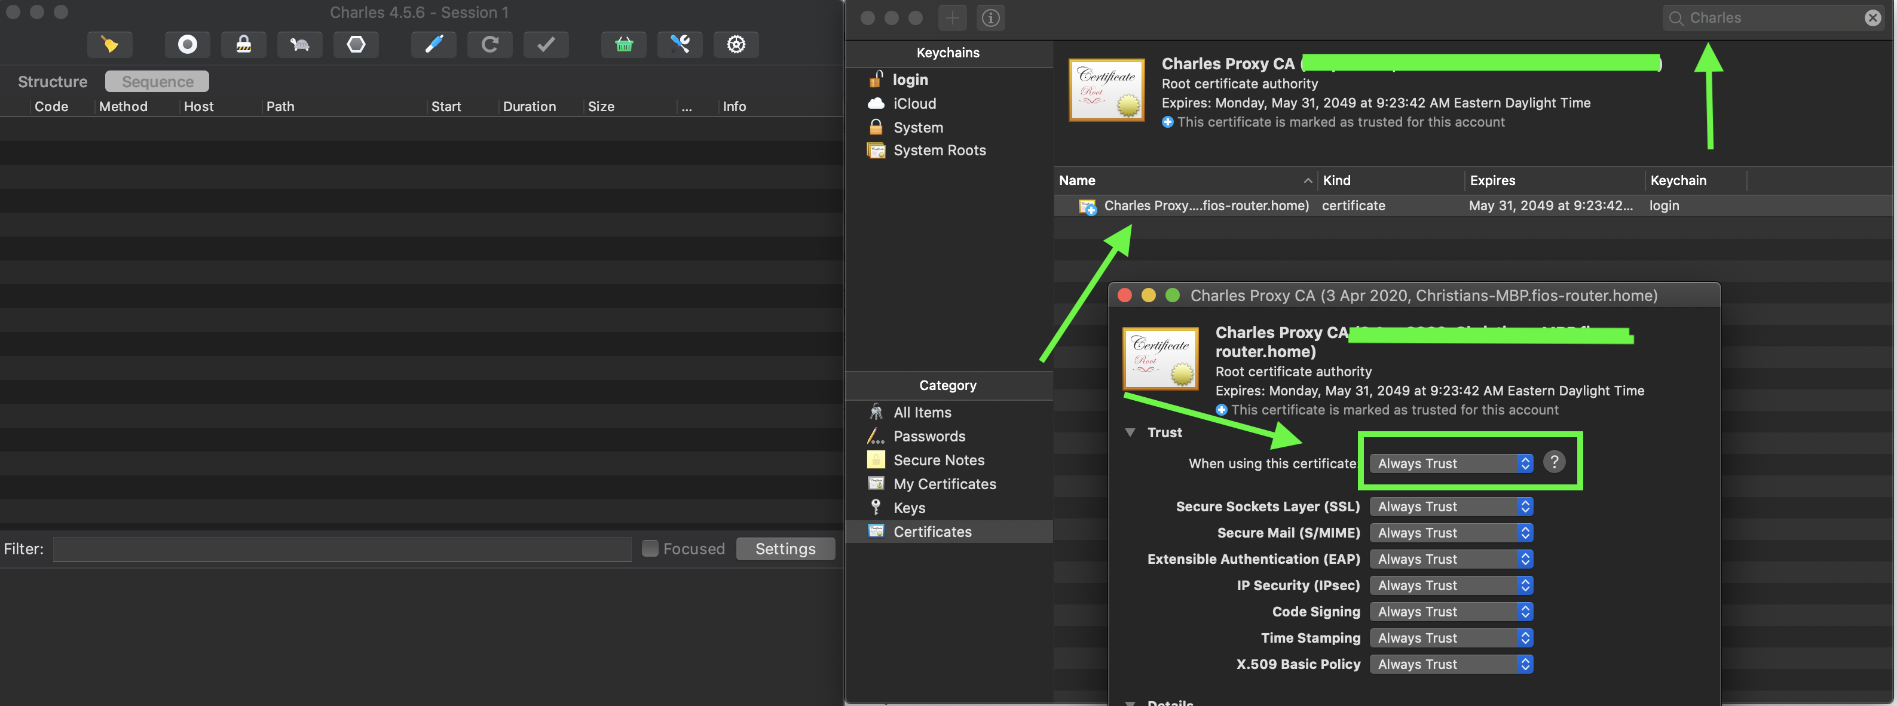Open Code Signing trust dropdown
This screenshot has height=706, width=1897.
[x=1451, y=612]
